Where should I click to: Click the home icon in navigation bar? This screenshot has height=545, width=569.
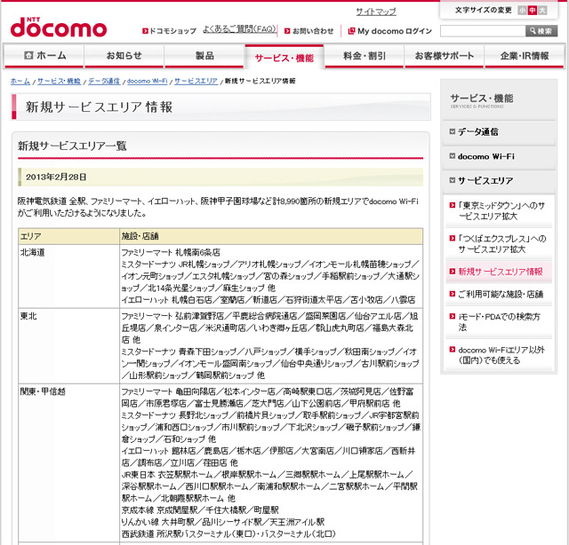(x=28, y=55)
